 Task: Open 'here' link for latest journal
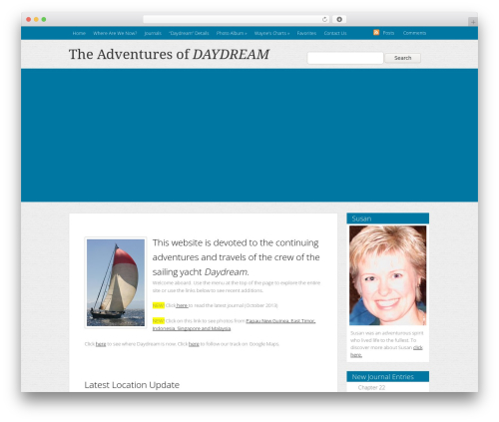point(182,305)
